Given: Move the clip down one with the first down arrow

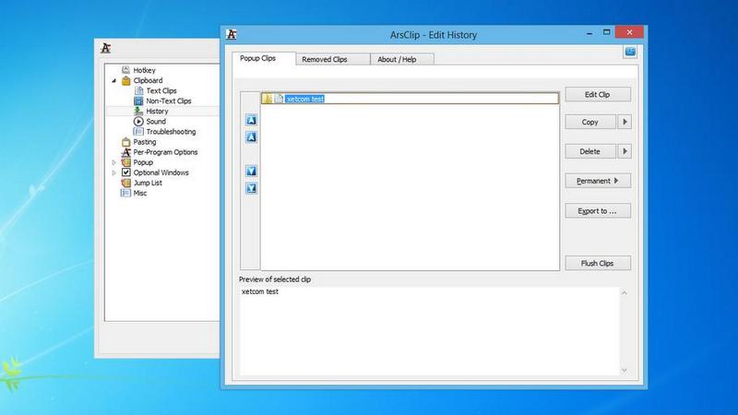Looking at the screenshot, I should tap(251, 172).
